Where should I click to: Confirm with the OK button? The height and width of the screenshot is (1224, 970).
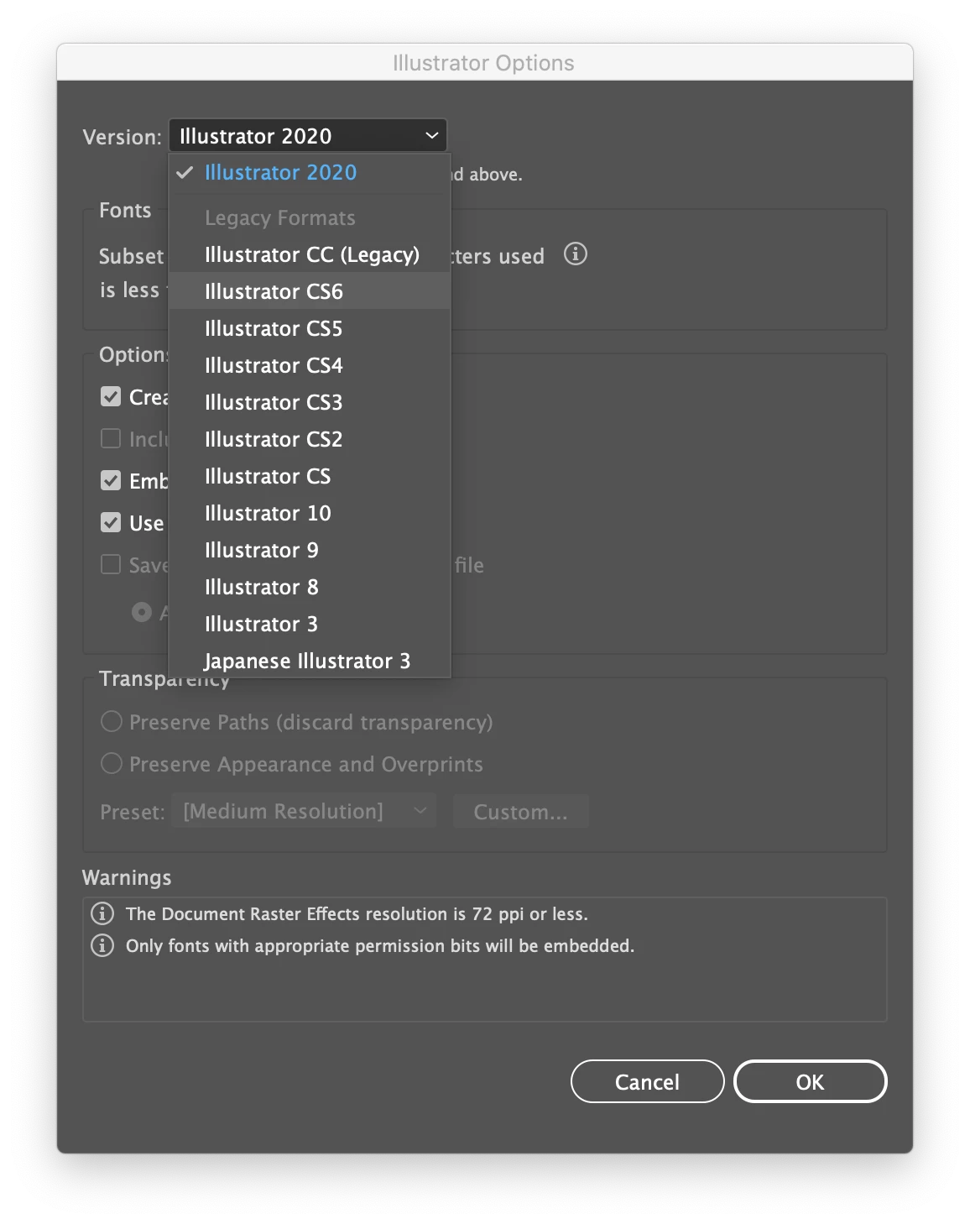(810, 1081)
